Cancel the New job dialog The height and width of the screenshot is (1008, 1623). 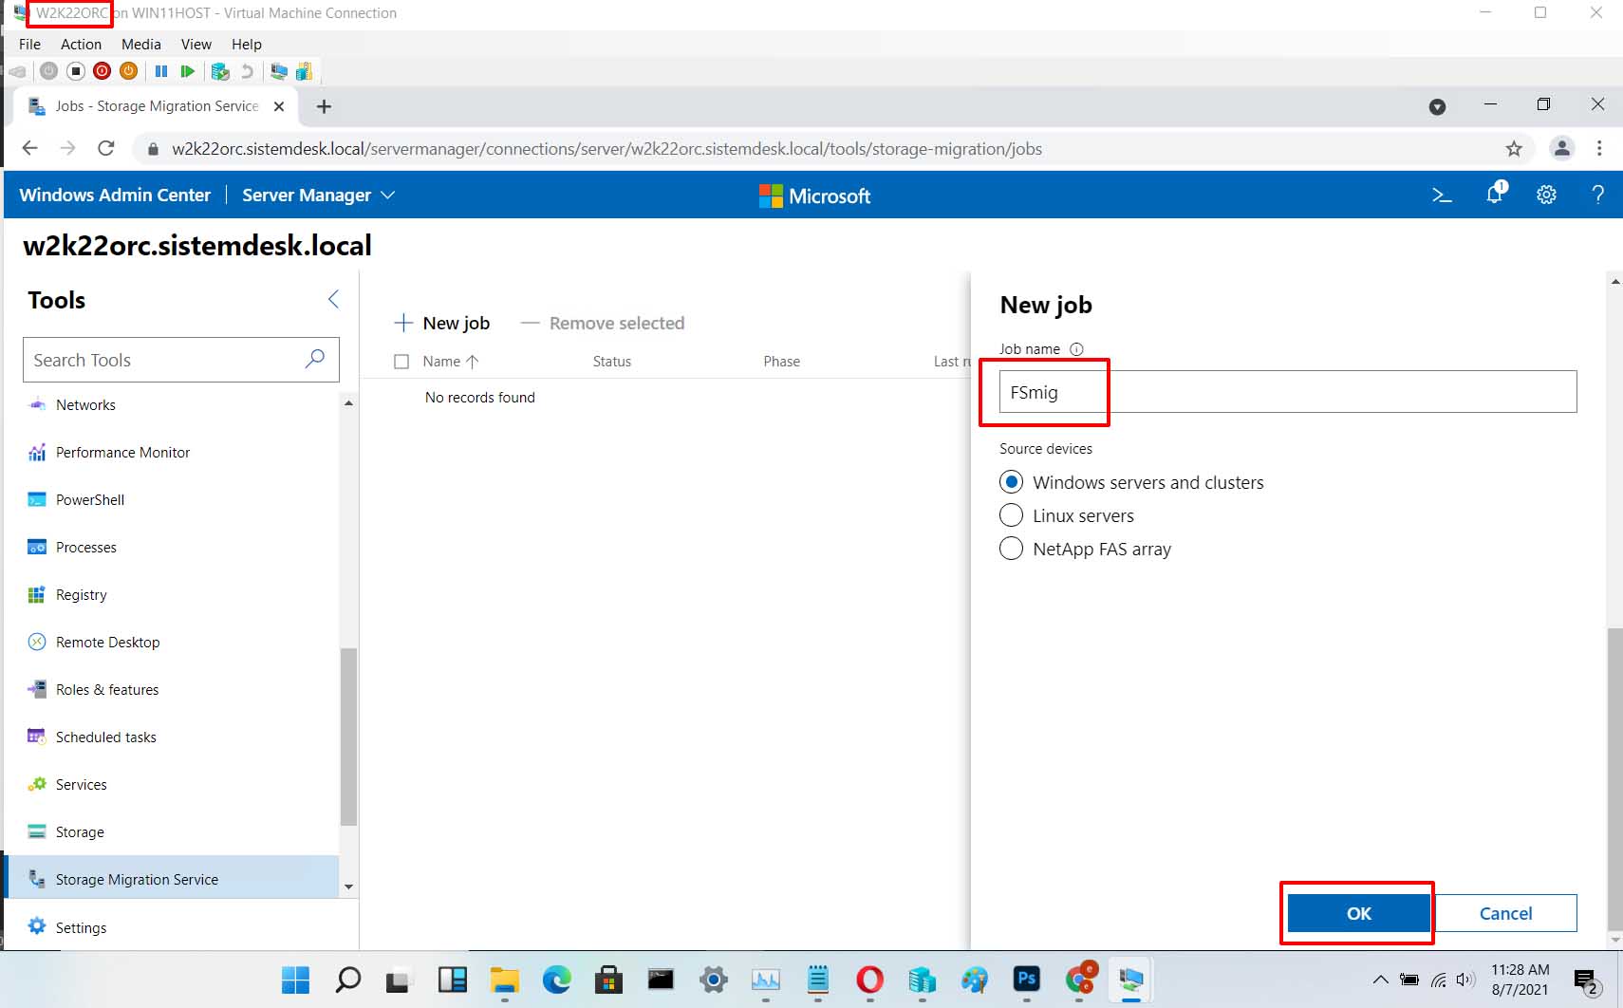[1506, 913]
